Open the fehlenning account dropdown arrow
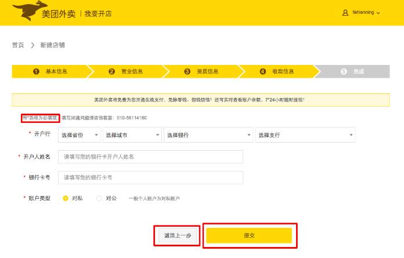 pos(378,13)
